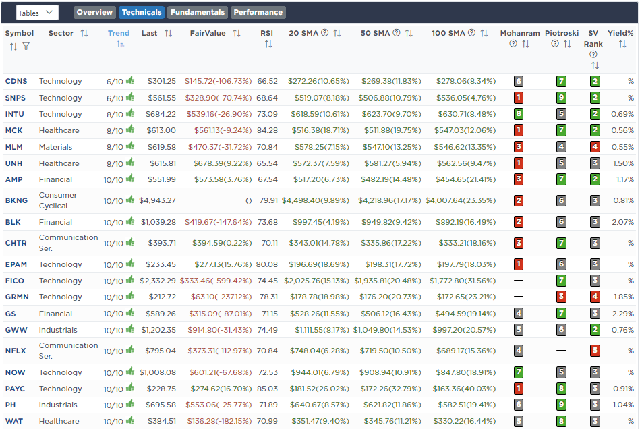640x429 pixels.
Task: Open the SNPS symbol link
Action: click(16, 98)
